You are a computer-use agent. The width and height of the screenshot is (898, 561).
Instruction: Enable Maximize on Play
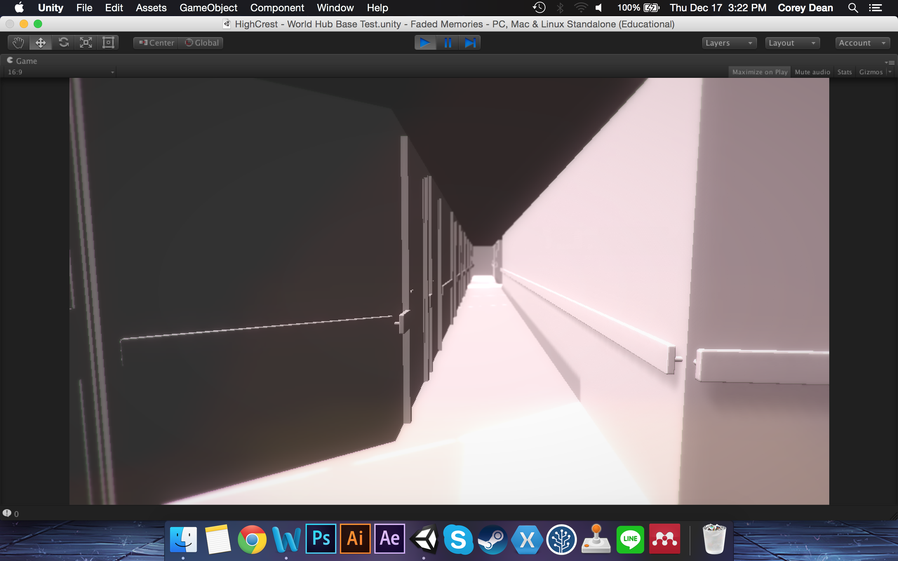pyautogui.click(x=759, y=72)
